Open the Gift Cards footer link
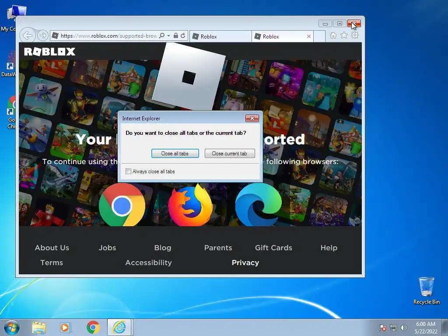Viewport: 448px width, 336px height. click(273, 248)
